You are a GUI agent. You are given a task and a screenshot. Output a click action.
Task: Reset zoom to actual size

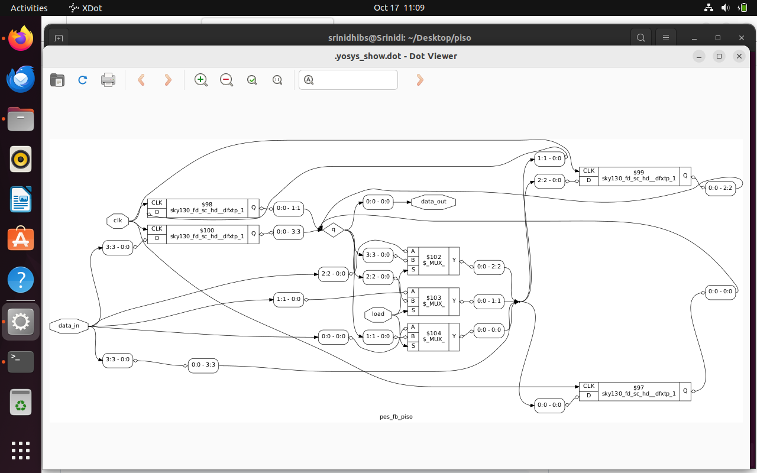point(277,80)
